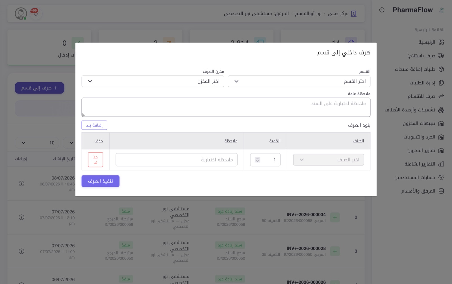The image size is (452, 284).
Task: Click info icon for 07/07/2026 12:10 row
Action: pyautogui.click(x=21, y=217)
